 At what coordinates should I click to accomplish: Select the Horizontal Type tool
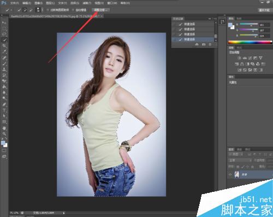coord(4,110)
